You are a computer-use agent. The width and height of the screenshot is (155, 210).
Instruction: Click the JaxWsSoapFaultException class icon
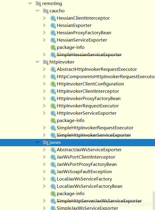point(53,172)
